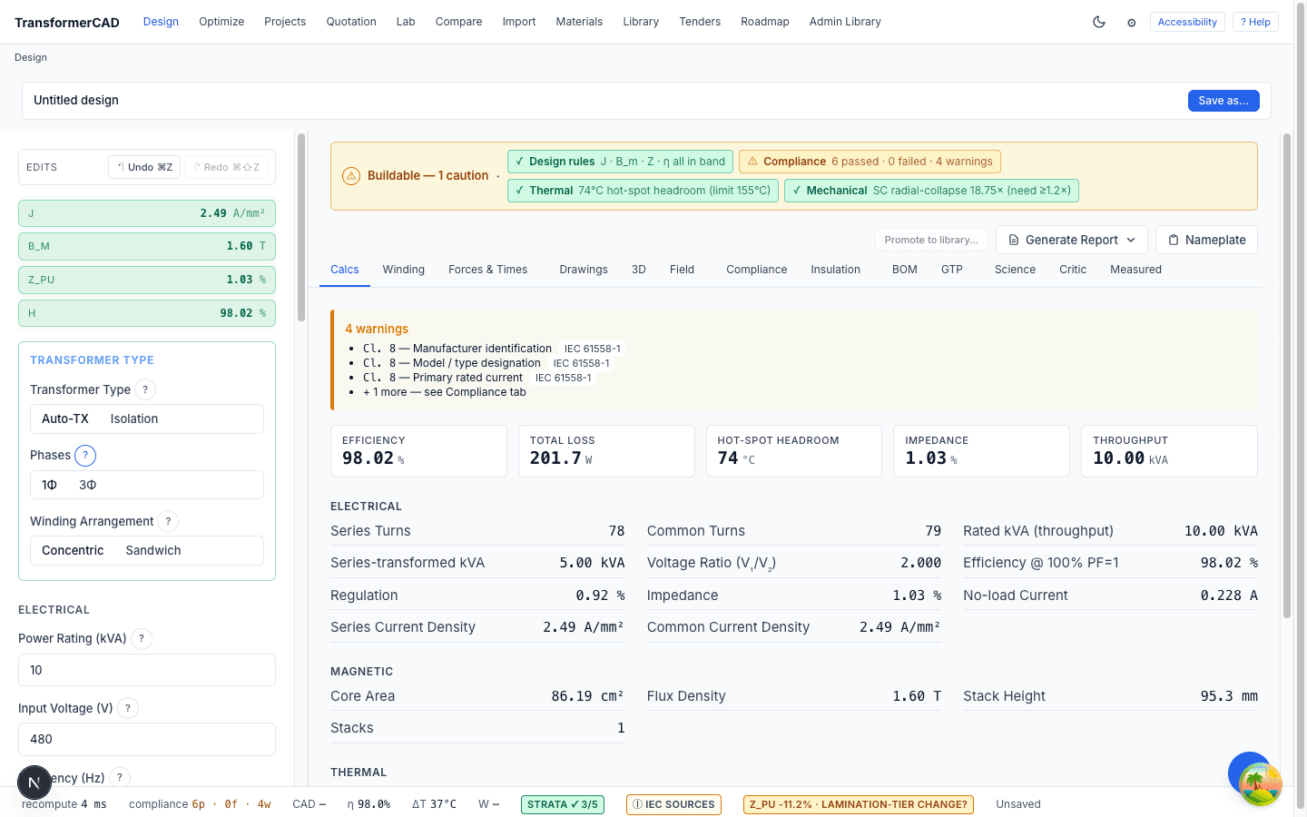The image size is (1307, 817).
Task: Select Isolation transformer type
Action: (x=134, y=419)
